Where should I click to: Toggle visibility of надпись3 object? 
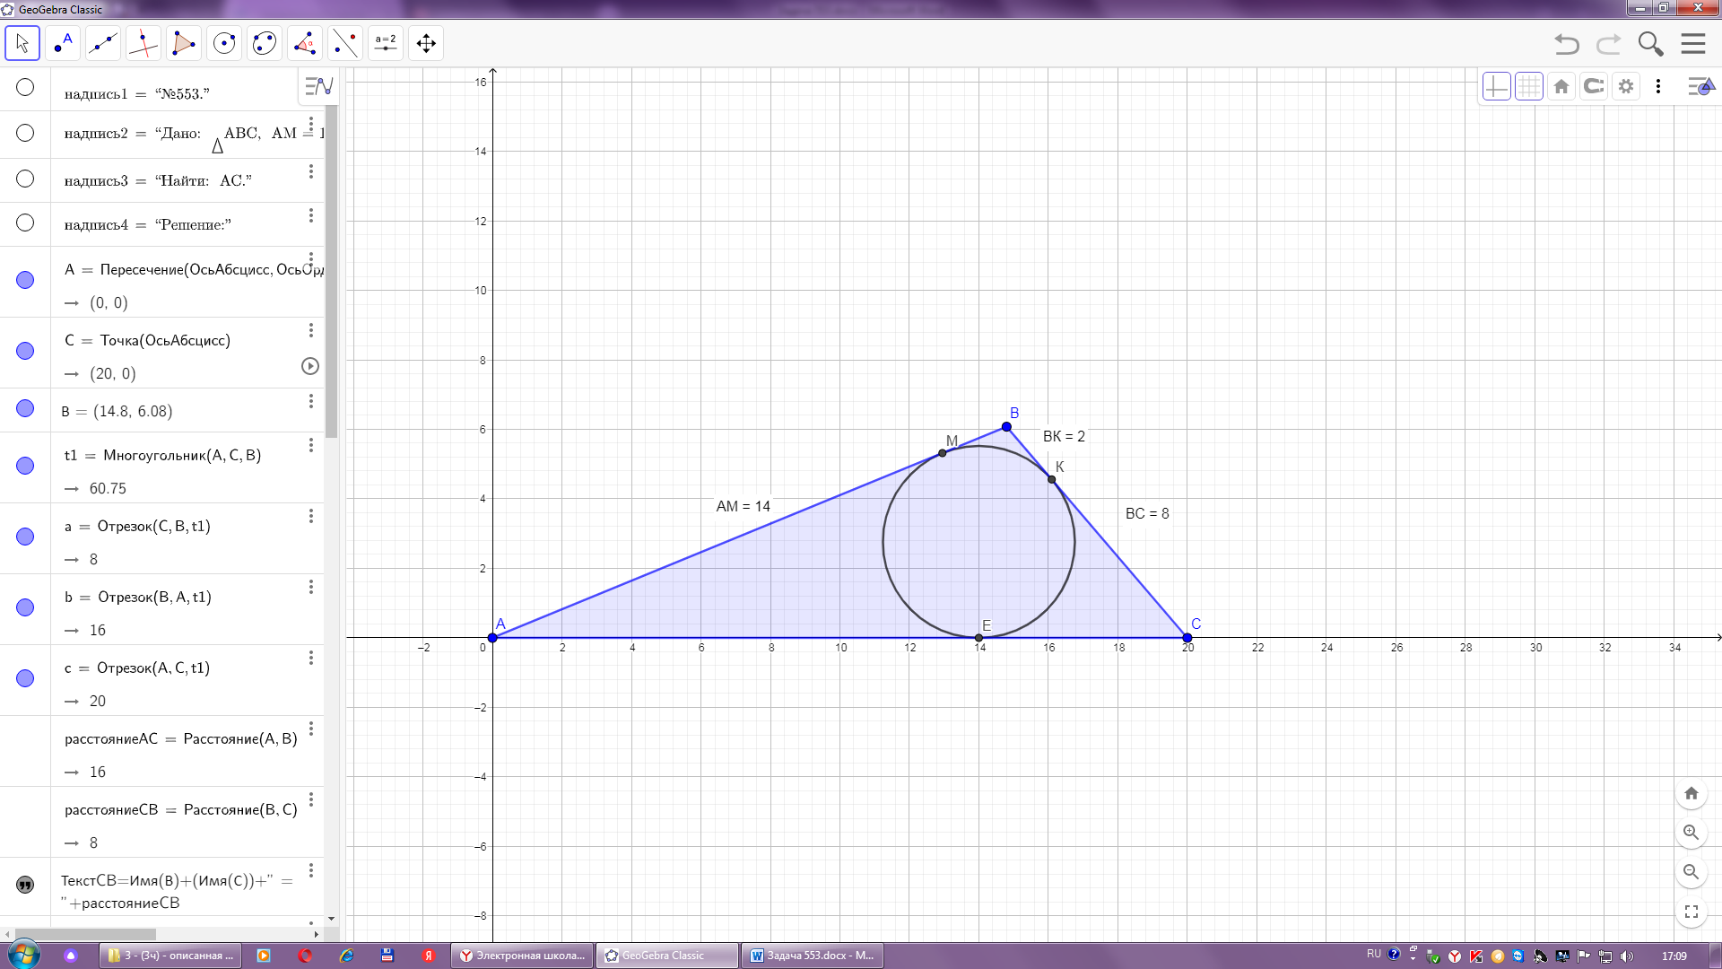tap(25, 179)
